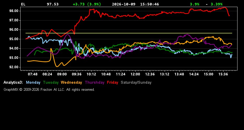Click the 13:48 time axis label
The height and width of the screenshot is (130, 244).
[x=179, y=74]
